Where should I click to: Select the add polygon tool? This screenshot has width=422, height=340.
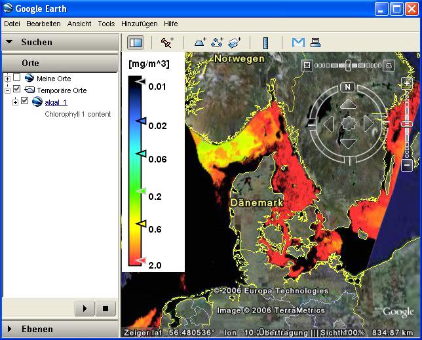click(201, 43)
